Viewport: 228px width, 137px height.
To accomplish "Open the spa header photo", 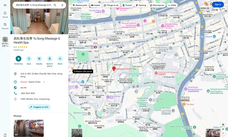I will pyautogui.click(x=39, y=17).
